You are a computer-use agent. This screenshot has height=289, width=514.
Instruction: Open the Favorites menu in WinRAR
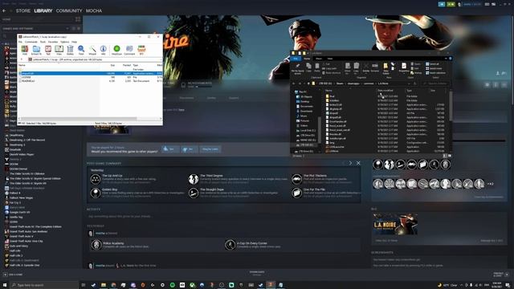point(53,42)
